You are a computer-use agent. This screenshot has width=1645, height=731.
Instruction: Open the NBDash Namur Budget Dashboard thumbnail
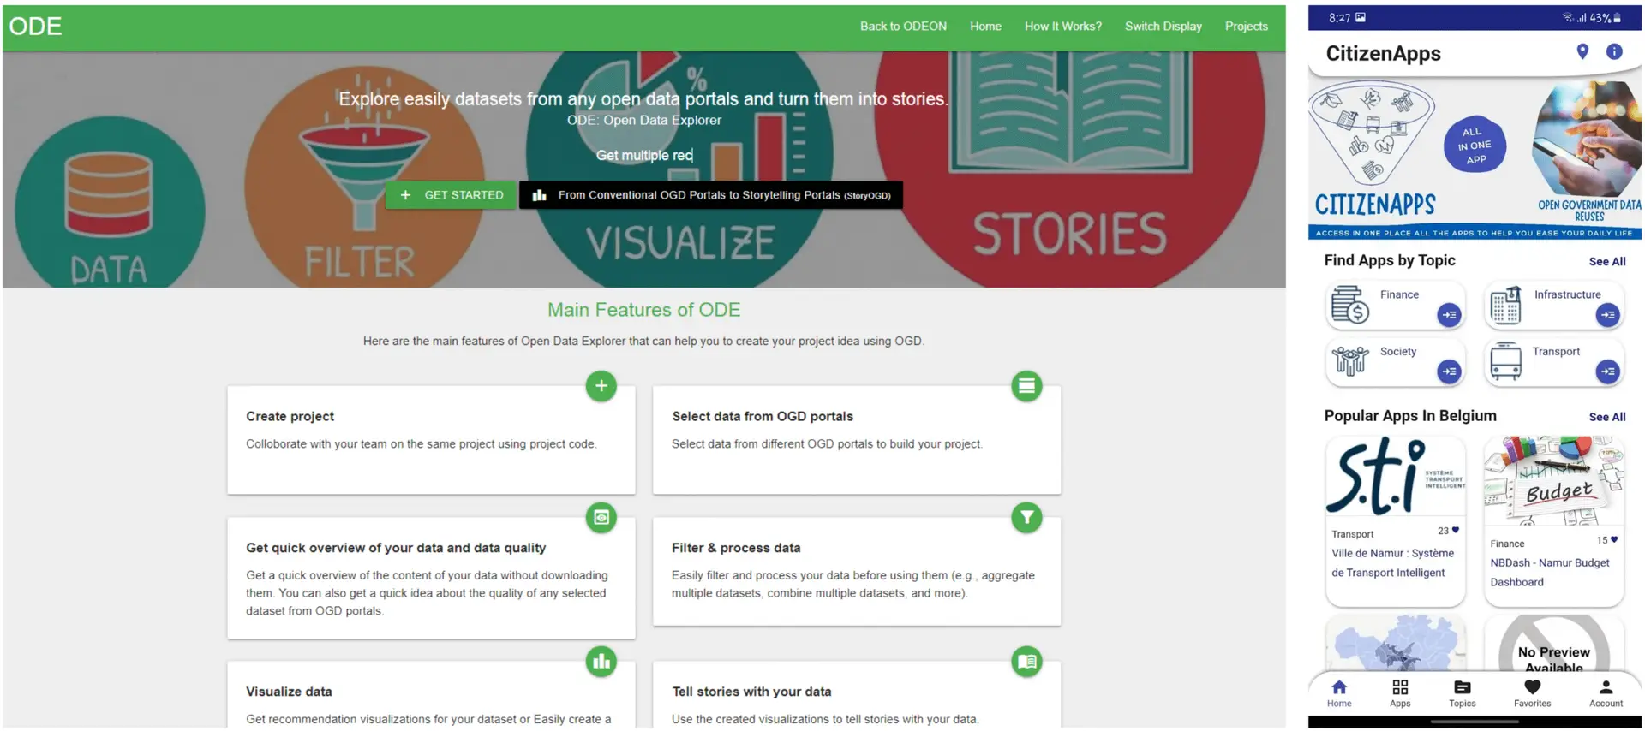pyautogui.click(x=1553, y=481)
